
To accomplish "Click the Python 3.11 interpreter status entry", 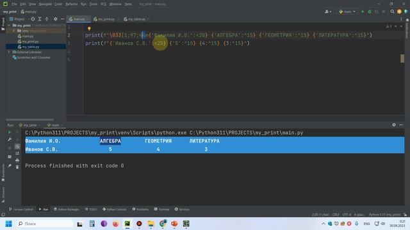I will tap(384, 215).
